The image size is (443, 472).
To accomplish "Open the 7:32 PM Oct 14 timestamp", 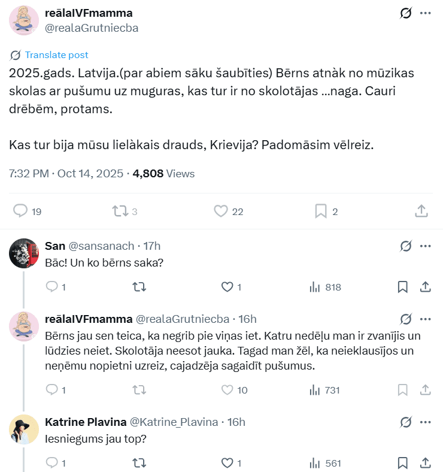I will pyautogui.click(x=65, y=174).
